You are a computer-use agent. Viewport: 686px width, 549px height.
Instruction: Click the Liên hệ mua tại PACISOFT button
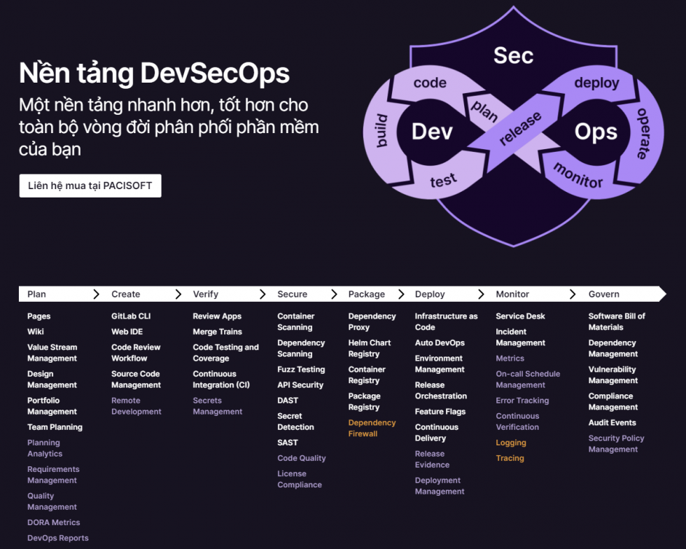click(x=90, y=186)
